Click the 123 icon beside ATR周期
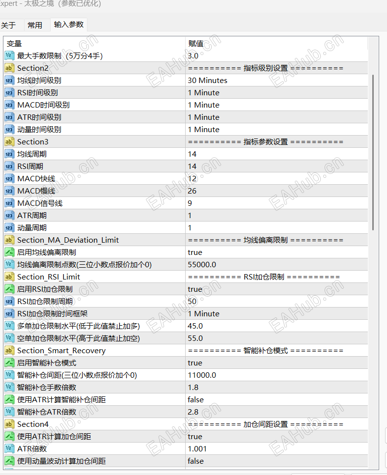The width and height of the screenshot is (387, 475). coord(9,215)
